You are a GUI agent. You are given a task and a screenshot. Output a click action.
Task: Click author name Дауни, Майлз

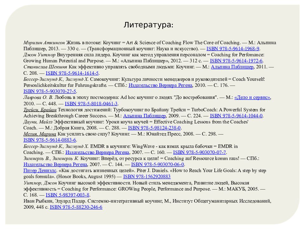38,122
